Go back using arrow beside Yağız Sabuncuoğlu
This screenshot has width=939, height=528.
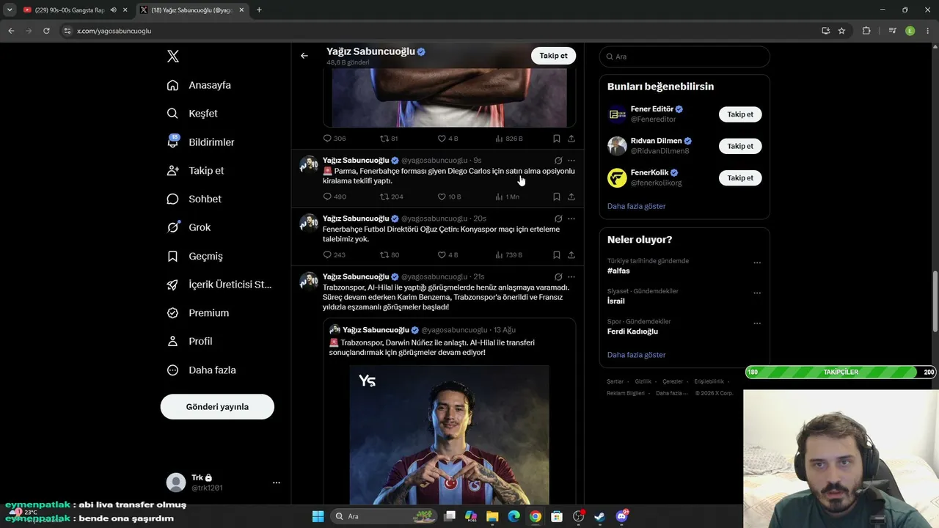coord(304,56)
